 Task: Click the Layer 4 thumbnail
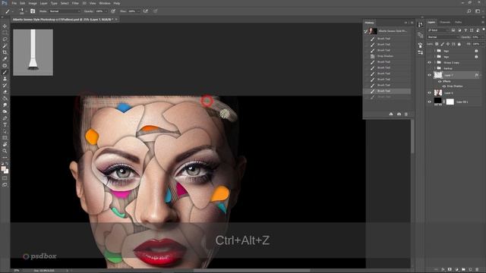(x=438, y=93)
